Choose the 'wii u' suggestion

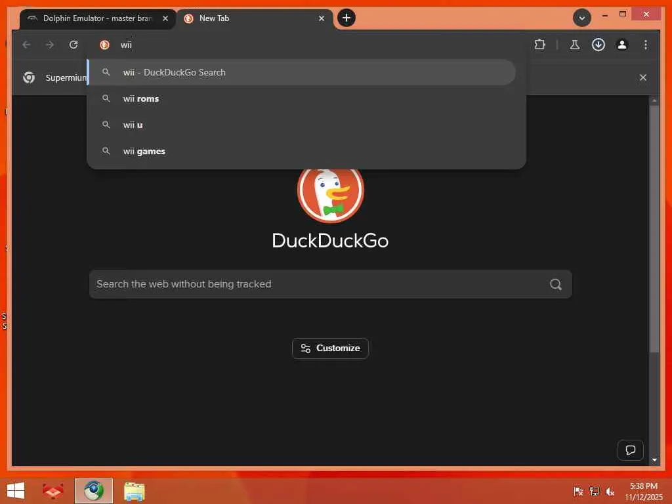pos(301,125)
